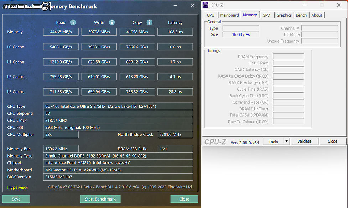Click the L0 Cache latency 0.8 ns
The height and width of the screenshot is (208, 348).
(x=175, y=47)
